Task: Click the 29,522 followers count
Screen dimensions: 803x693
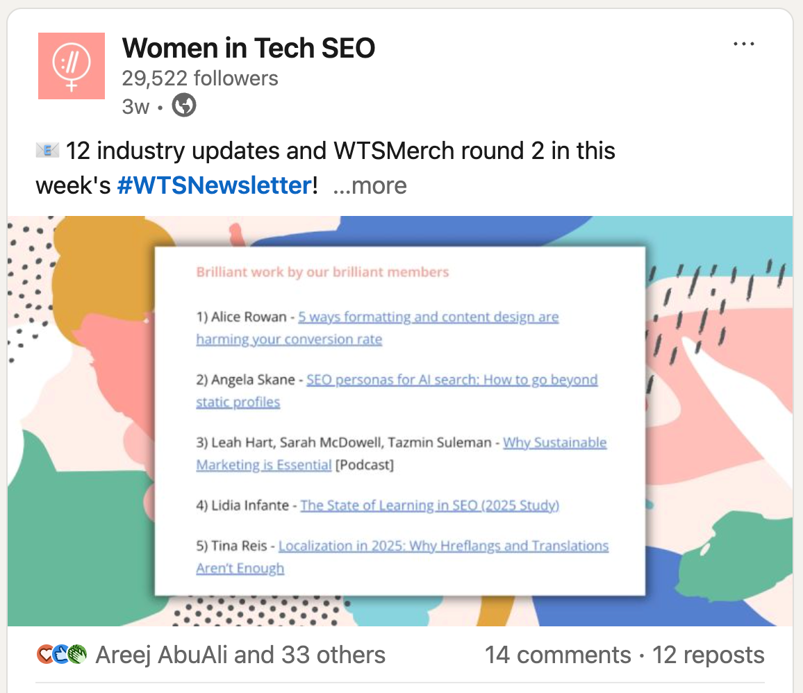Action: pos(199,78)
